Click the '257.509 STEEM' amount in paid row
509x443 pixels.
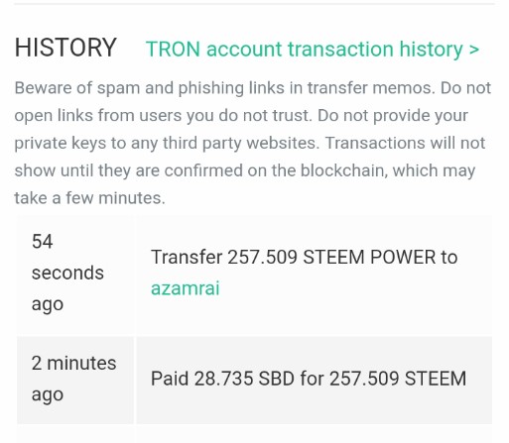coord(398,379)
